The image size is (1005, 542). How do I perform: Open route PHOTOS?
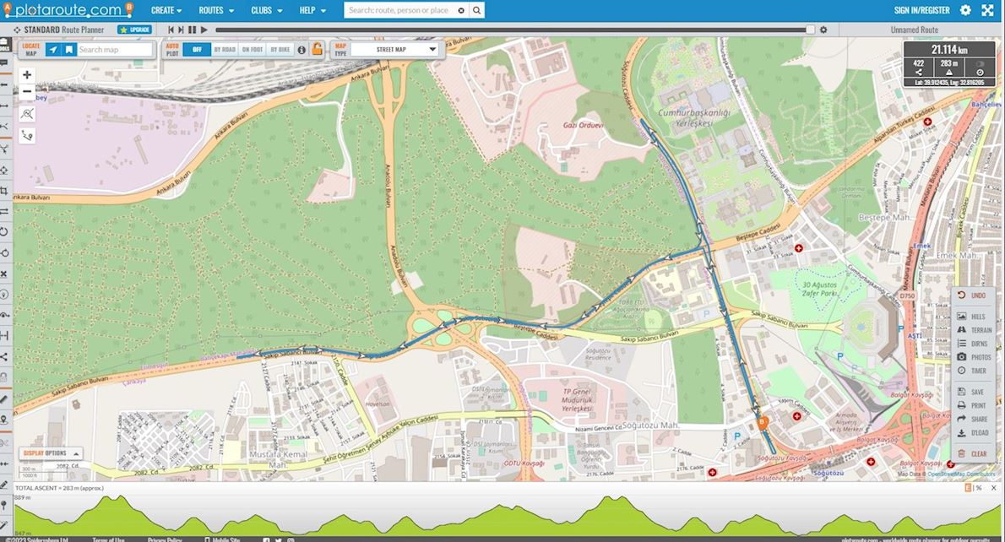coord(974,357)
